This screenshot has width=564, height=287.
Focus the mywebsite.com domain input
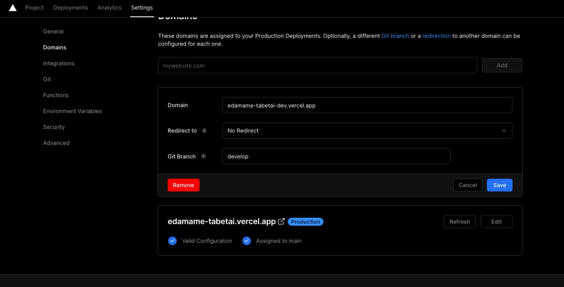click(x=317, y=65)
